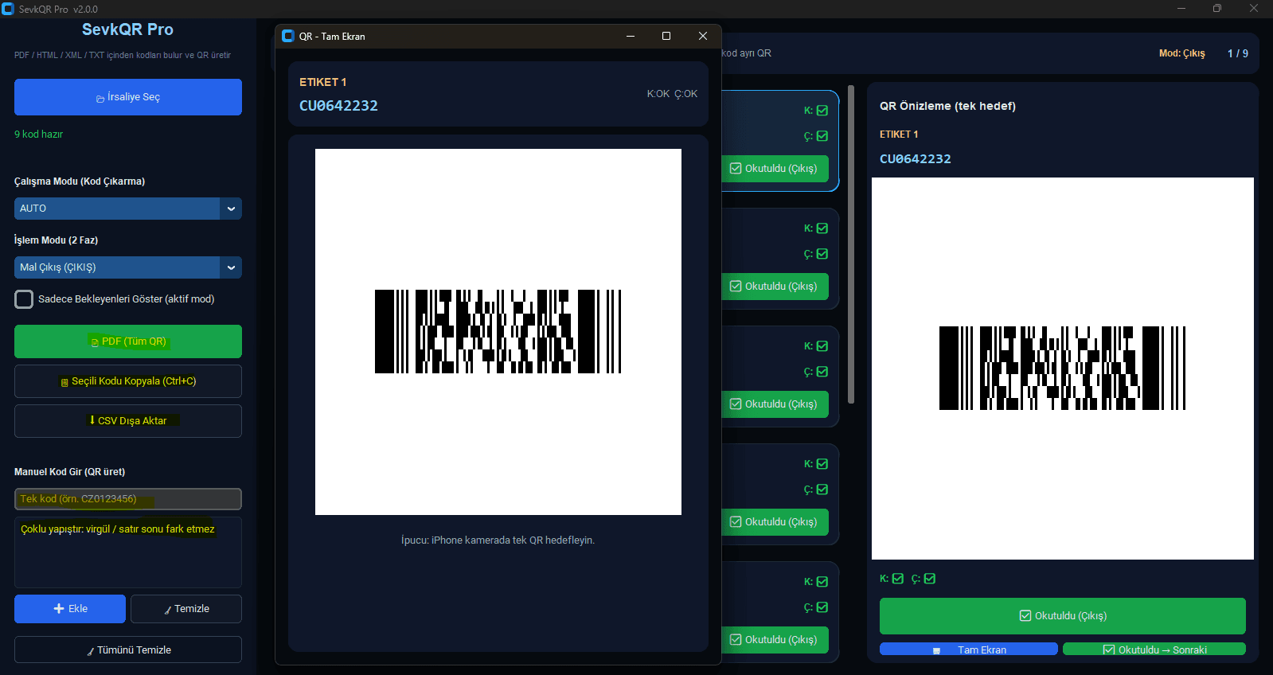Screen dimensions: 1273x675
Task: Click SevkQR Pro app icon in title bar
Action: tap(8, 9)
